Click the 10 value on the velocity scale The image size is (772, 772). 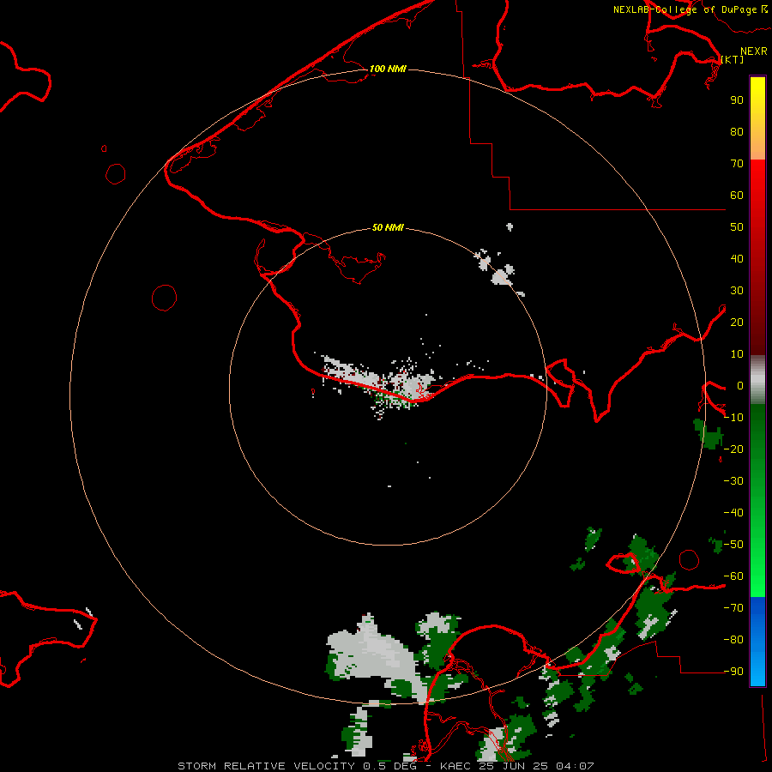coord(737,354)
